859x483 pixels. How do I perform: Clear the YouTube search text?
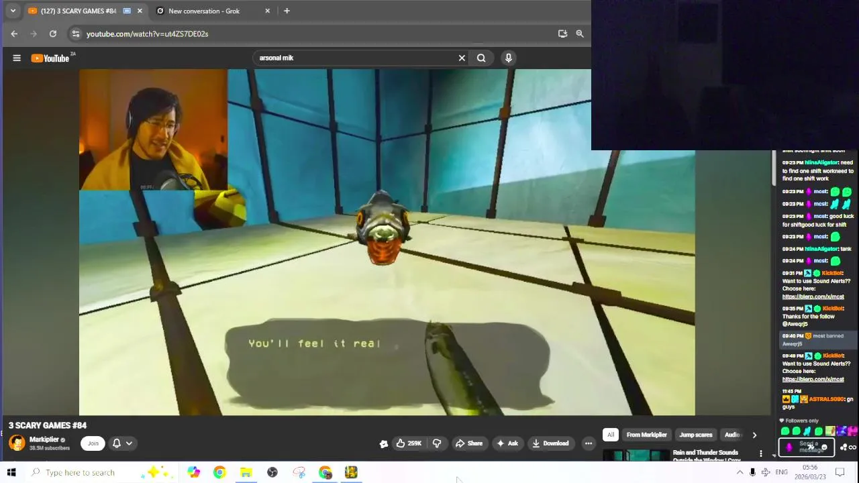pos(462,58)
